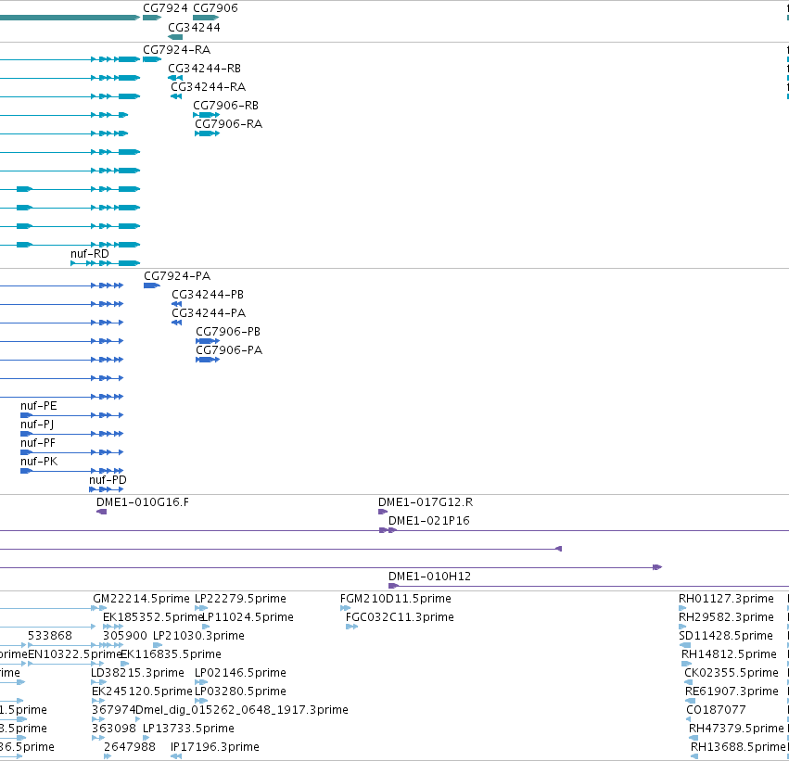Select EST RH47379.5prime
Image resolution: width=789 pixels, height=761 pixels.
point(694,739)
